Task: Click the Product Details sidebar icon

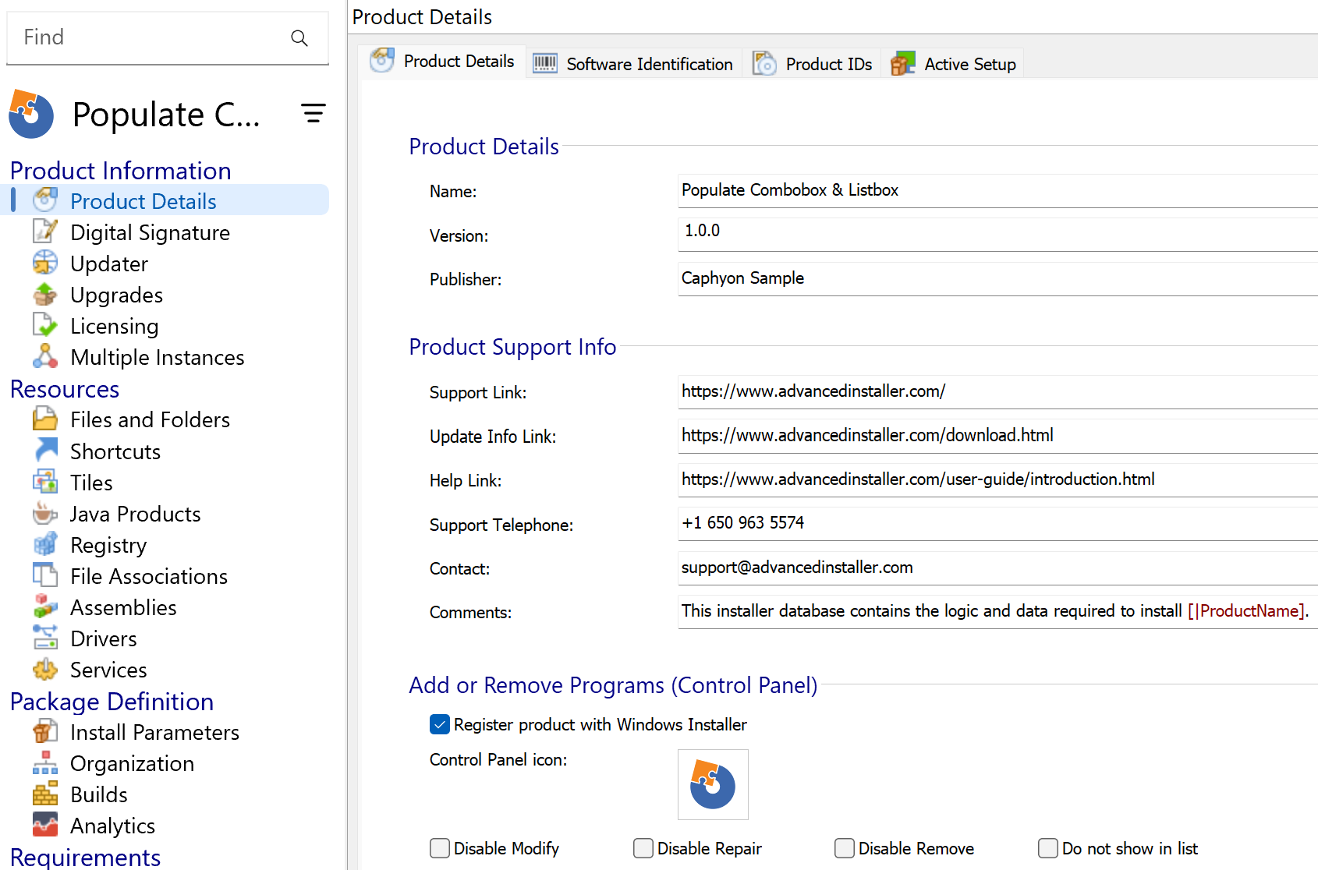Action: tap(45, 200)
